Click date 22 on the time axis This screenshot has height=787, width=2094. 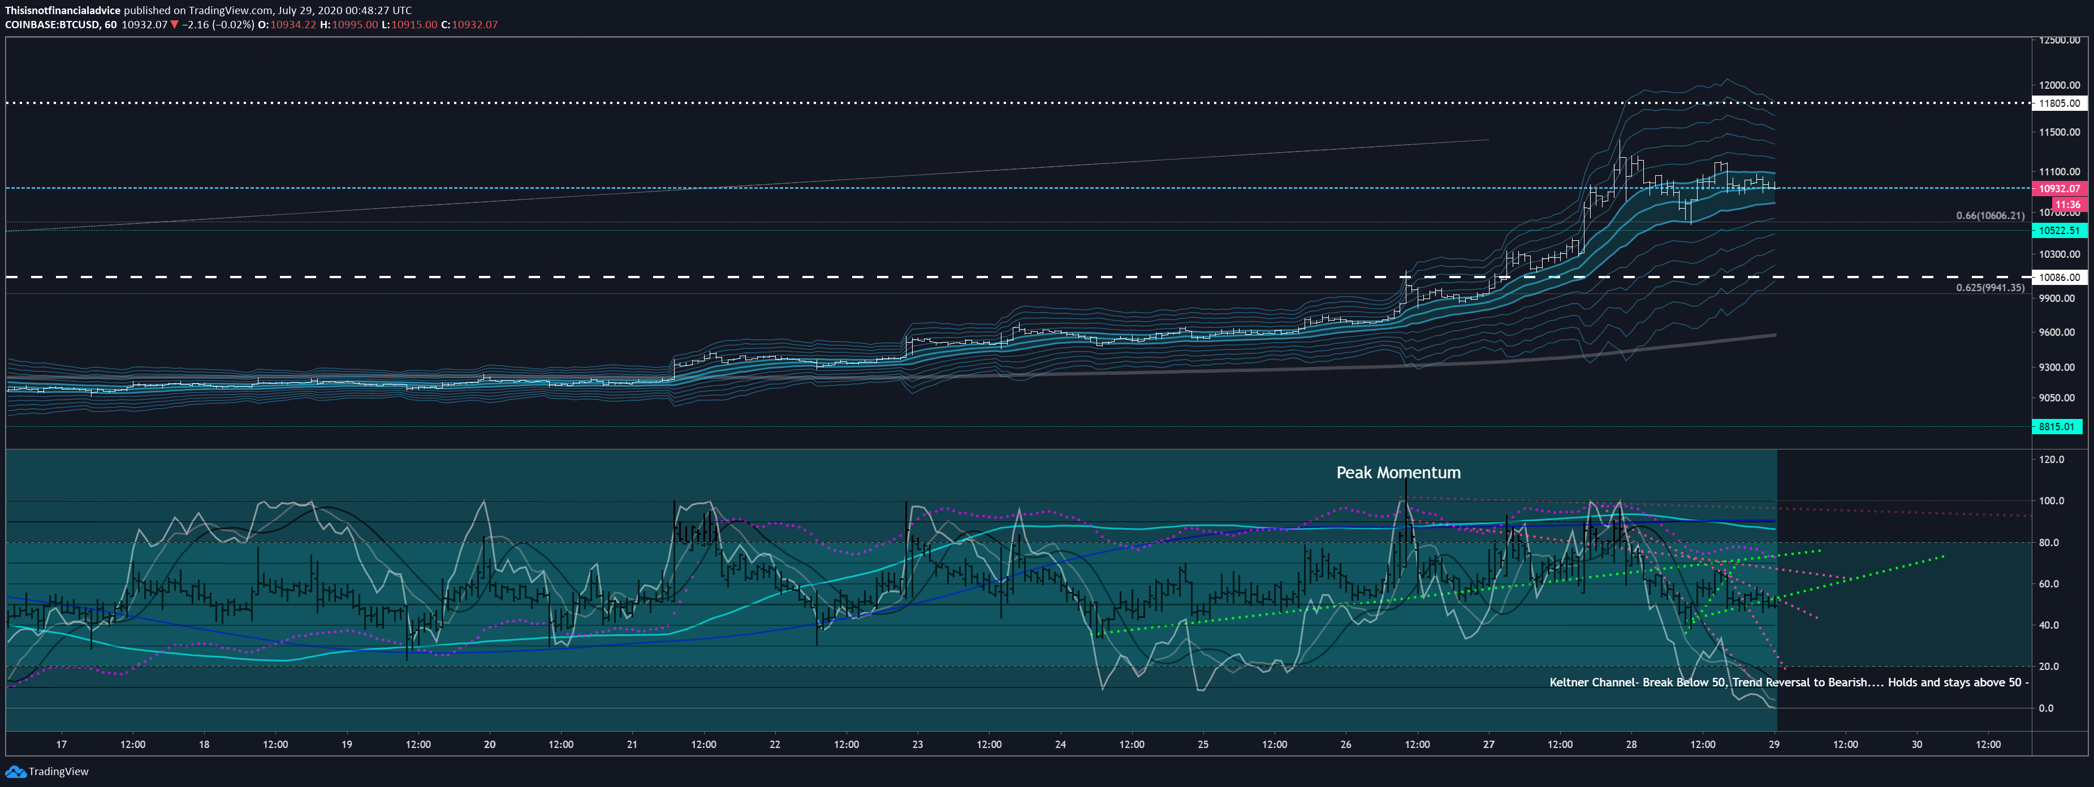click(x=775, y=745)
